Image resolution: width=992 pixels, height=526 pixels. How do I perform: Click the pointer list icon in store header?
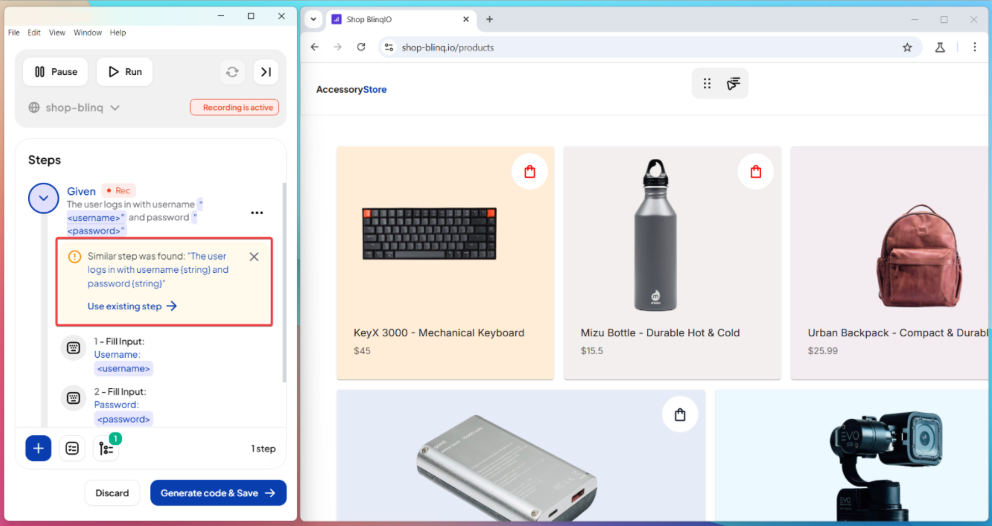[x=733, y=84]
